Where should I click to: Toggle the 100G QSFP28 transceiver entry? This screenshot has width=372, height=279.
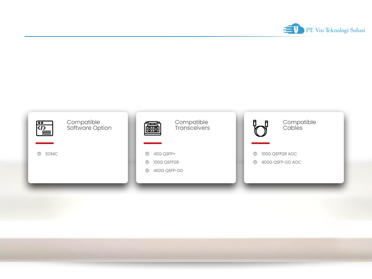166,162
